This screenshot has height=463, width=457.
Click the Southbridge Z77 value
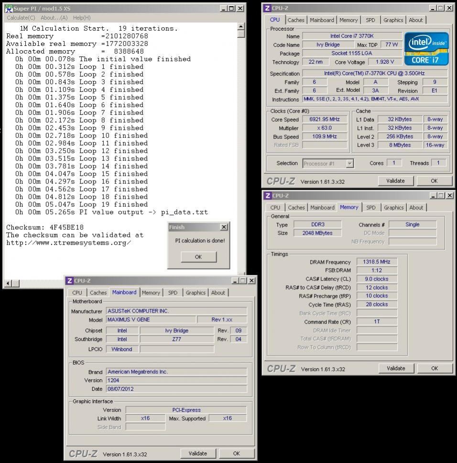coord(176,339)
